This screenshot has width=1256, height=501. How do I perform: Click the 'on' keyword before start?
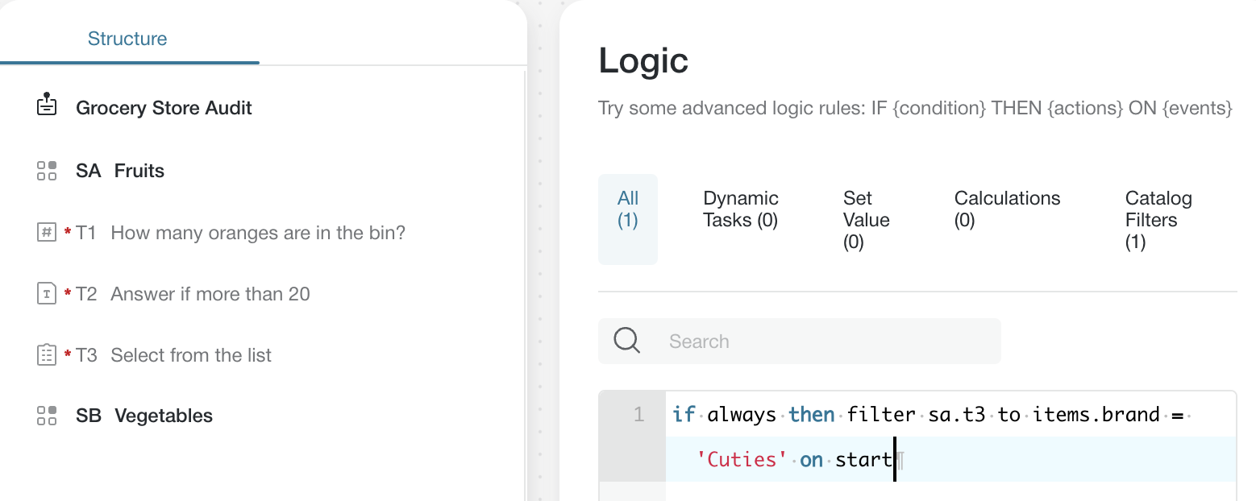812,460
